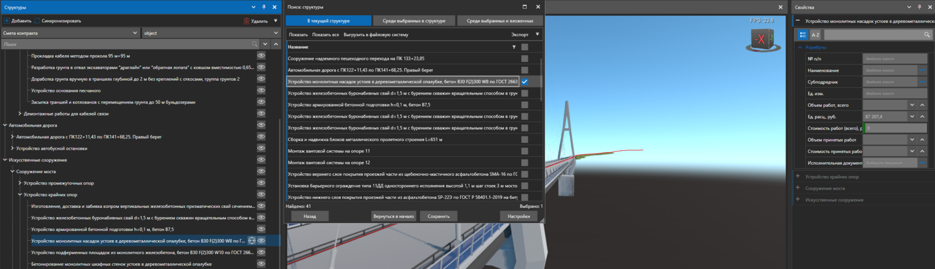Uncheck the selected Устройство монолитных насадок row
This screenshot has width=935, height=269.
pyautogui.click(x=524, y=82)
